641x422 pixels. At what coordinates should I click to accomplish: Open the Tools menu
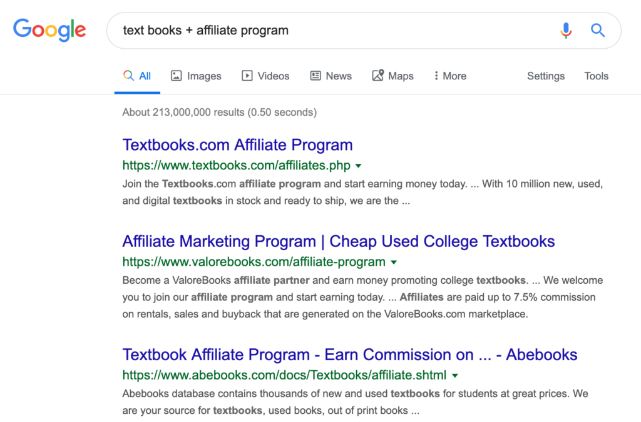coord(596,76)
